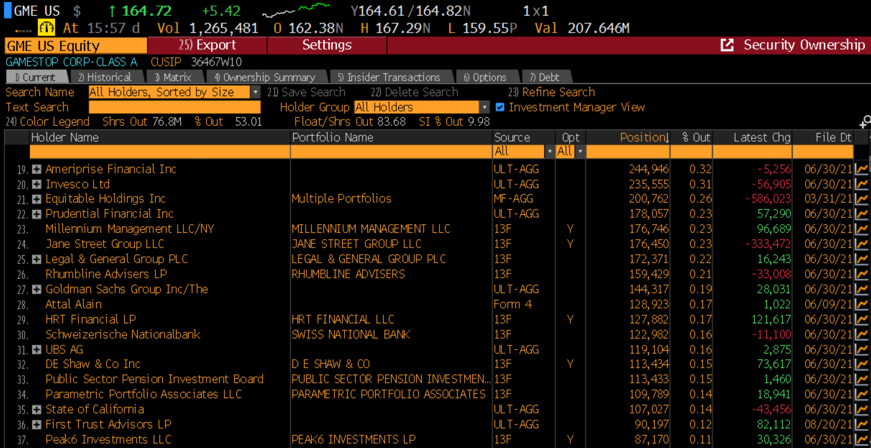The width and height of the screenshot is (871, 448).
Task: Open chart icon for Attal Alain row
Action: point(862,304)
